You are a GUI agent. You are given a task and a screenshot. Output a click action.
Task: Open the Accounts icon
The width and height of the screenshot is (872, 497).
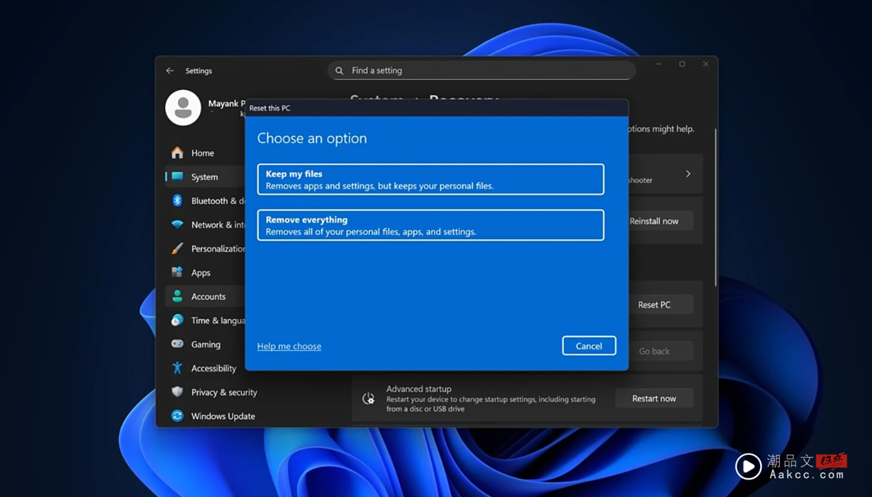point(177,296)
